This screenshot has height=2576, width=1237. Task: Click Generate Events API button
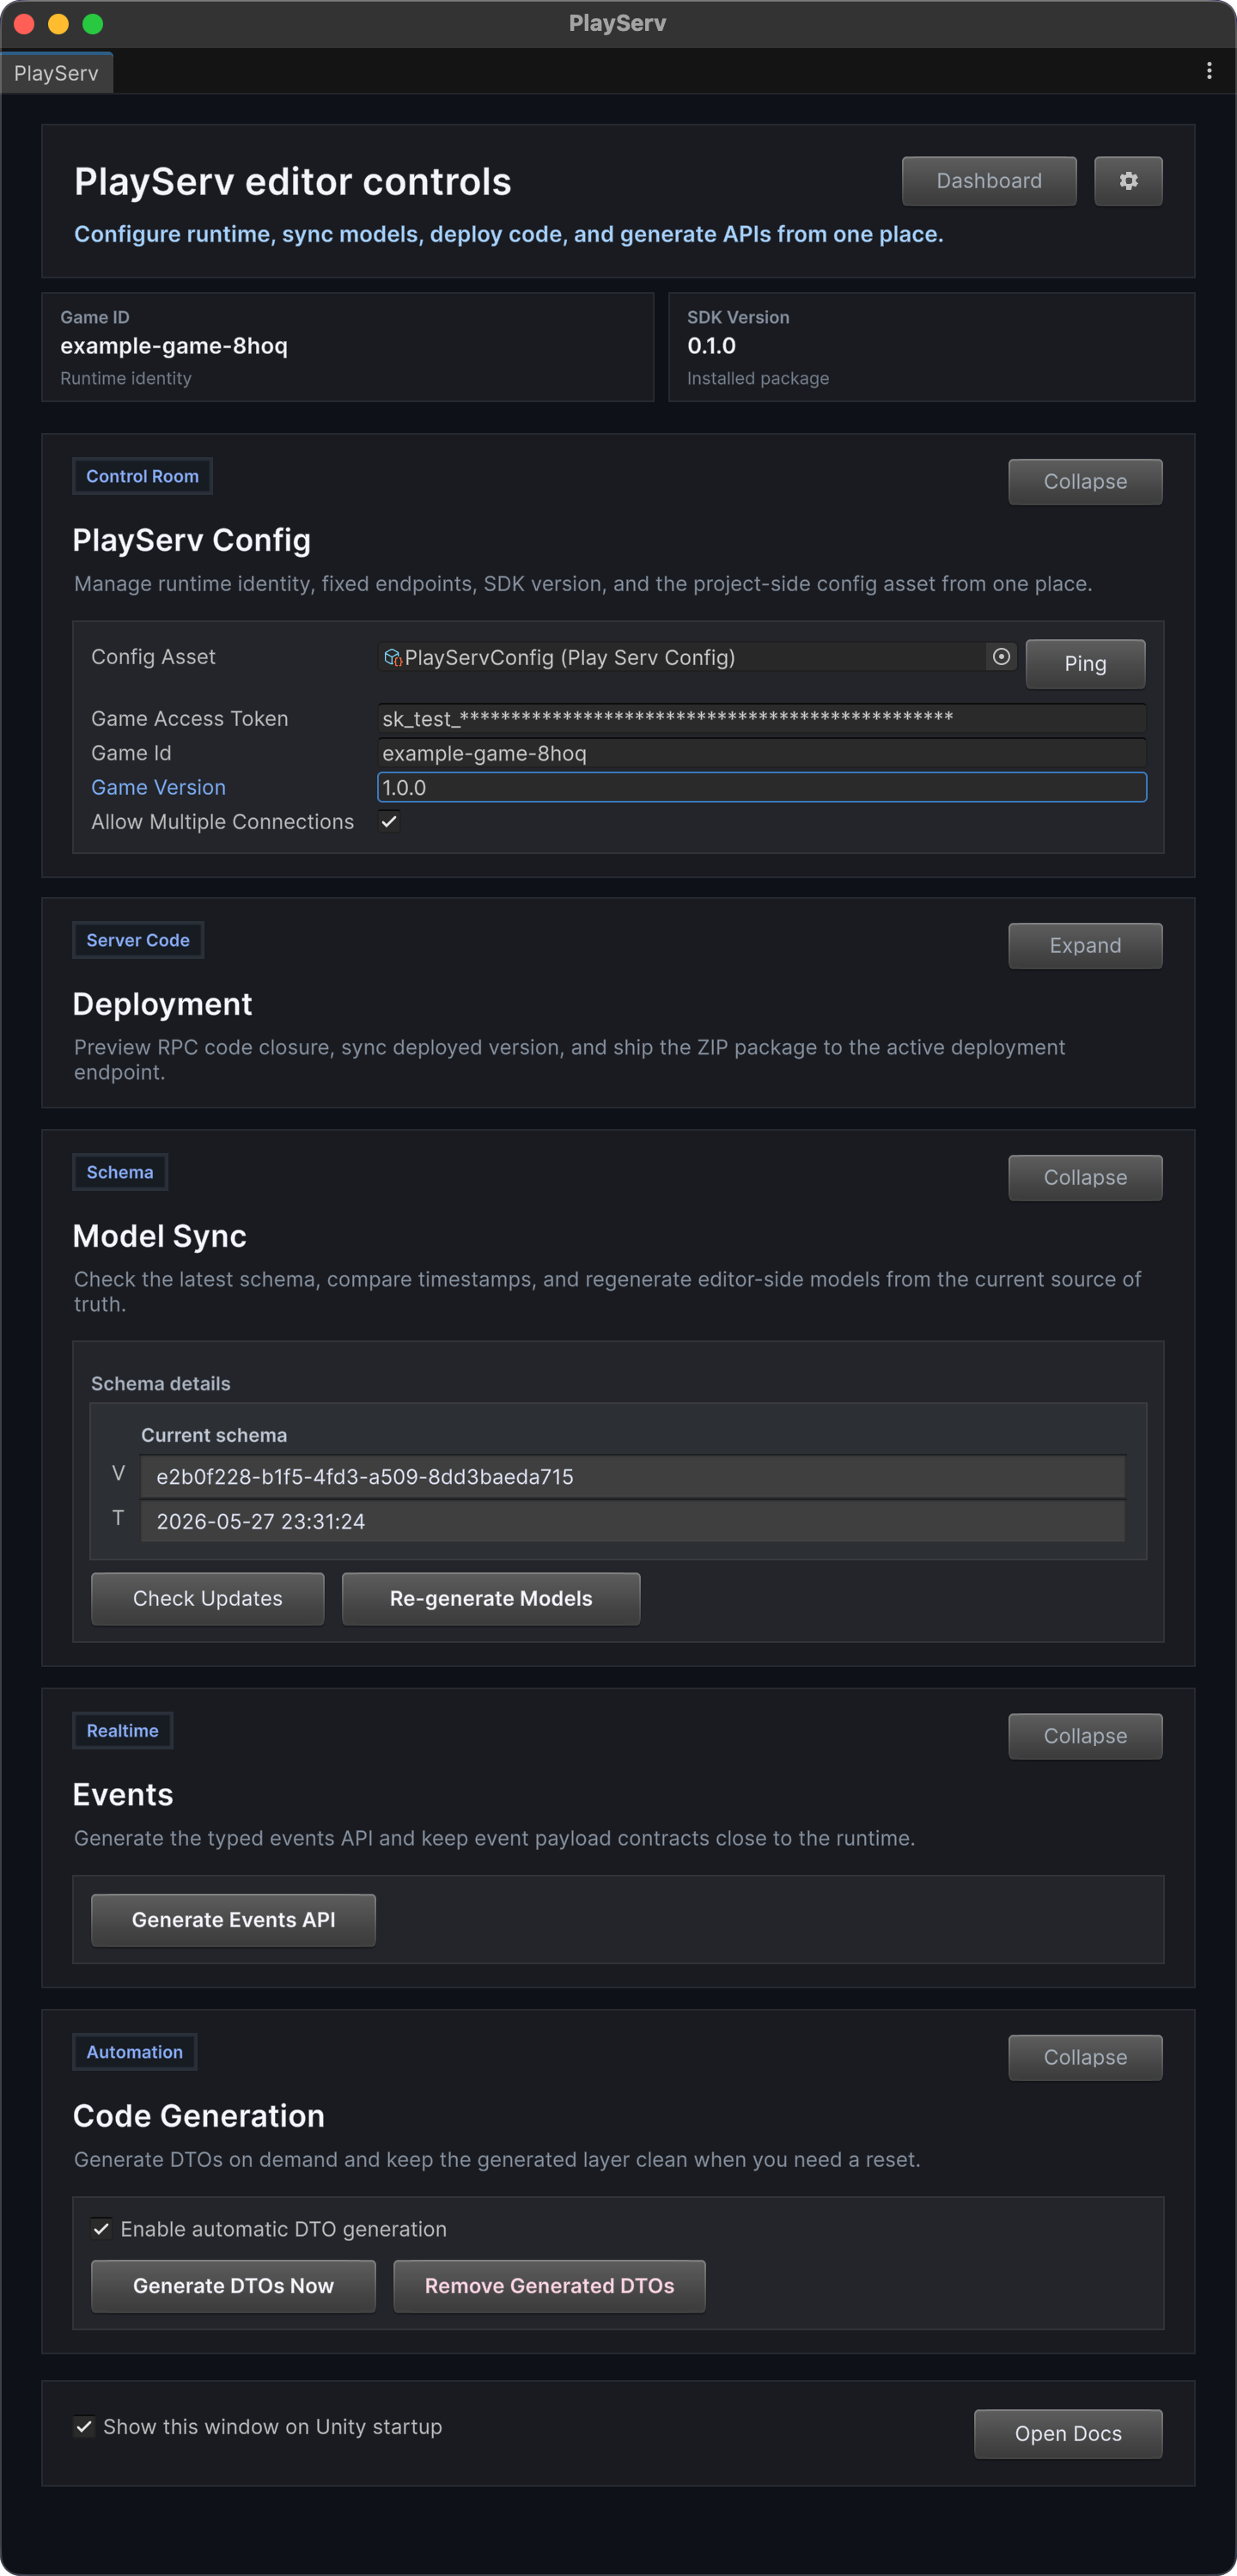pyautogui.click(x=234, y=1920)
